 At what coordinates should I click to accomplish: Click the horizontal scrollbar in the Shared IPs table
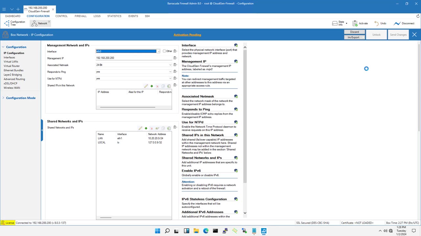[128, 107]
